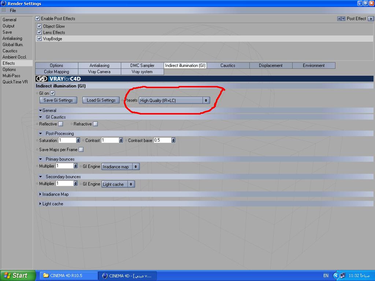The width and height of the screenshot is (375, 281).
Task: Collapse the Primary bounces section
Action: pos(40,159)
